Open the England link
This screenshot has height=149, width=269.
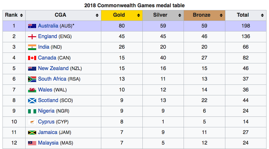click(48, 36)
